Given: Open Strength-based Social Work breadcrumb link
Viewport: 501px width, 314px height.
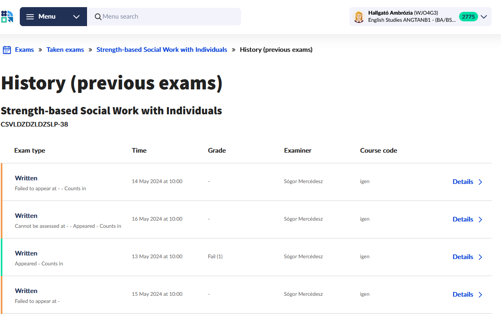Looking at the screenshot, I should tap(162, 50).
